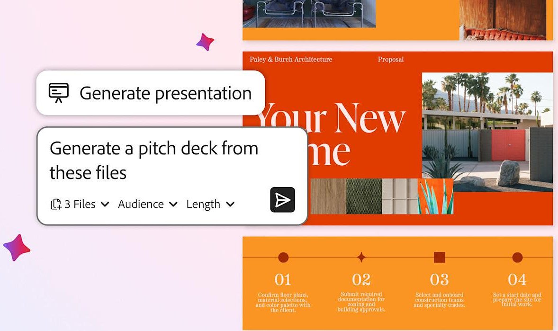This screenshot has width=558, height=331.
Task: Select the four-point star marker above step 02
Action: point(361,258)
